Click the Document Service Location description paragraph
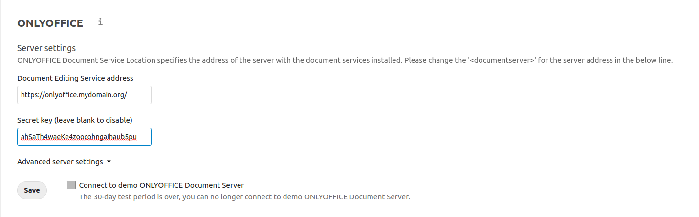The height and width of the screenshot is (217, 699). [x=345, y=61]
